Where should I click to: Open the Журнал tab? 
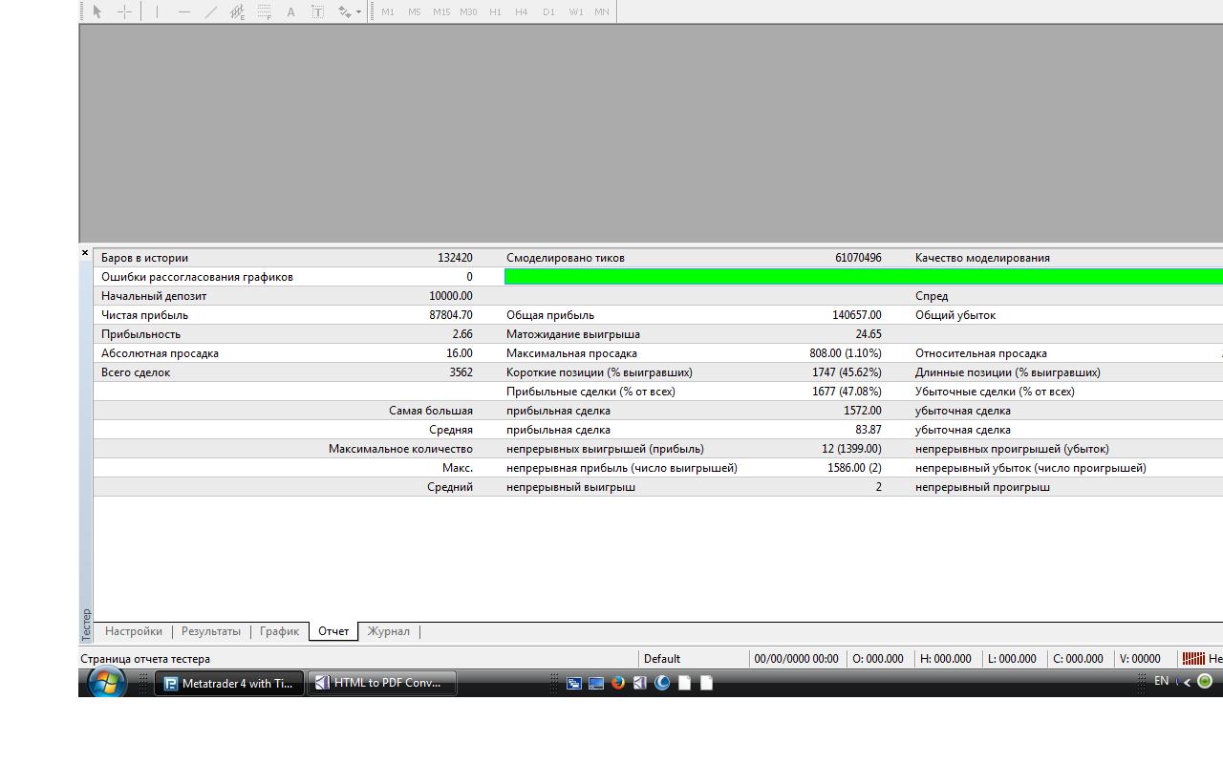(x=388, y=631)
